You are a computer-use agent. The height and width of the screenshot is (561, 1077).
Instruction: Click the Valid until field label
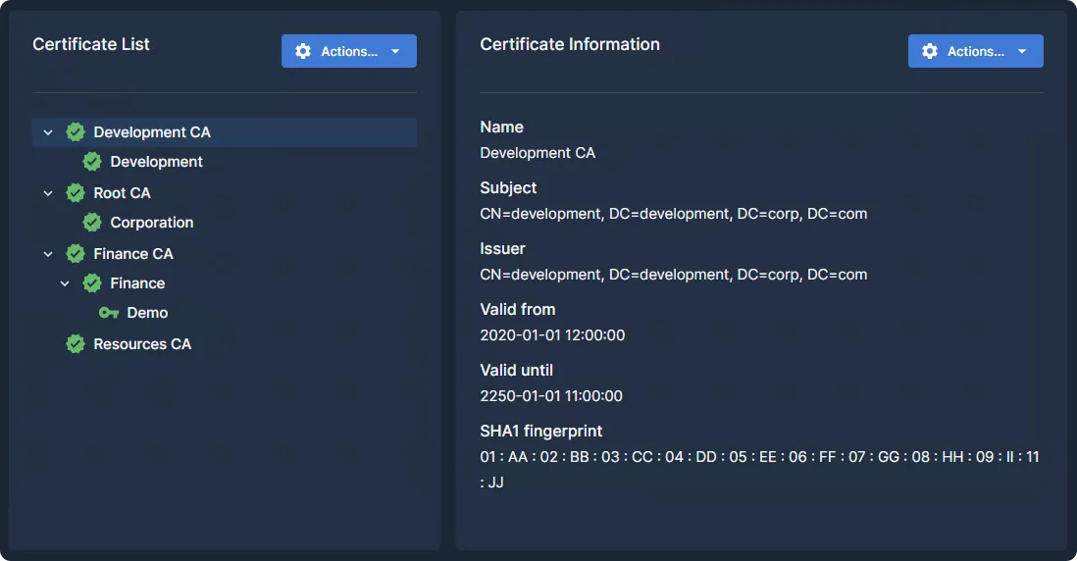(516, 370)
